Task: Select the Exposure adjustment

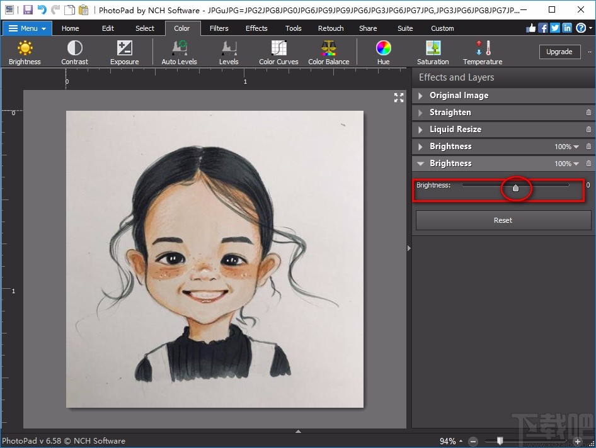Action: (x=123, y=52)
